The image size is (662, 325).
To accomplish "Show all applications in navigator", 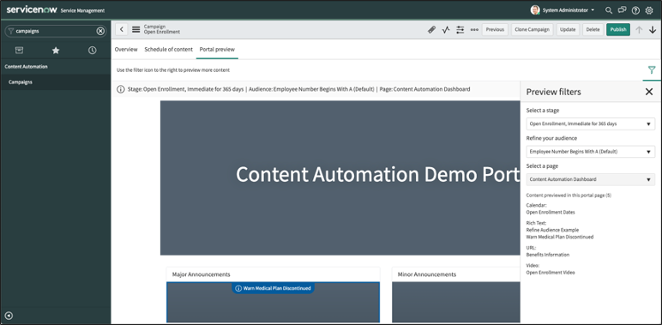I will coord(20,51).
